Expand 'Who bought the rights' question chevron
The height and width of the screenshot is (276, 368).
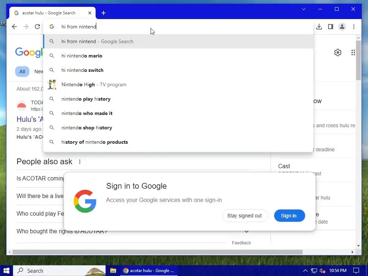[247, 231]
